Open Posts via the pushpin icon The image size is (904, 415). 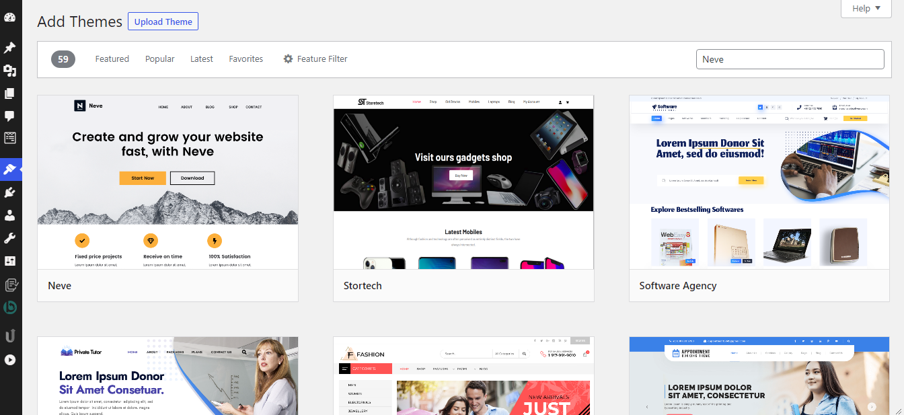click(x=10, y=48)
